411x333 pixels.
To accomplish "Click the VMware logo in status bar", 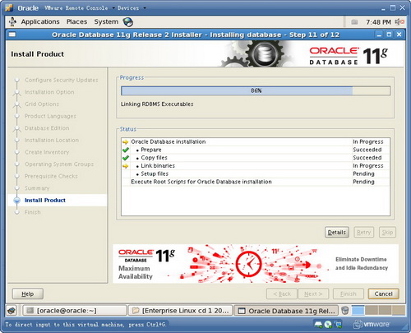I will pos(372,325).
